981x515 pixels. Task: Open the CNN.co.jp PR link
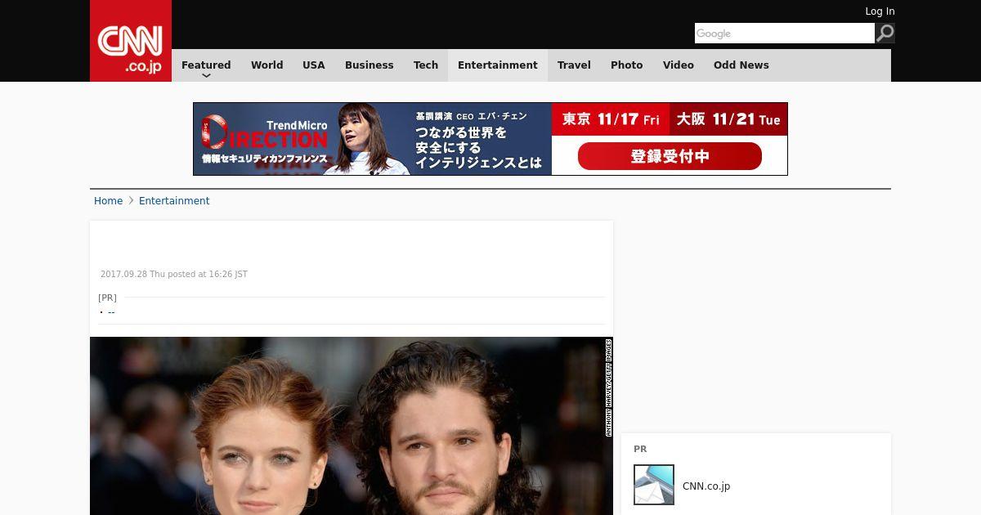(706, 486)
